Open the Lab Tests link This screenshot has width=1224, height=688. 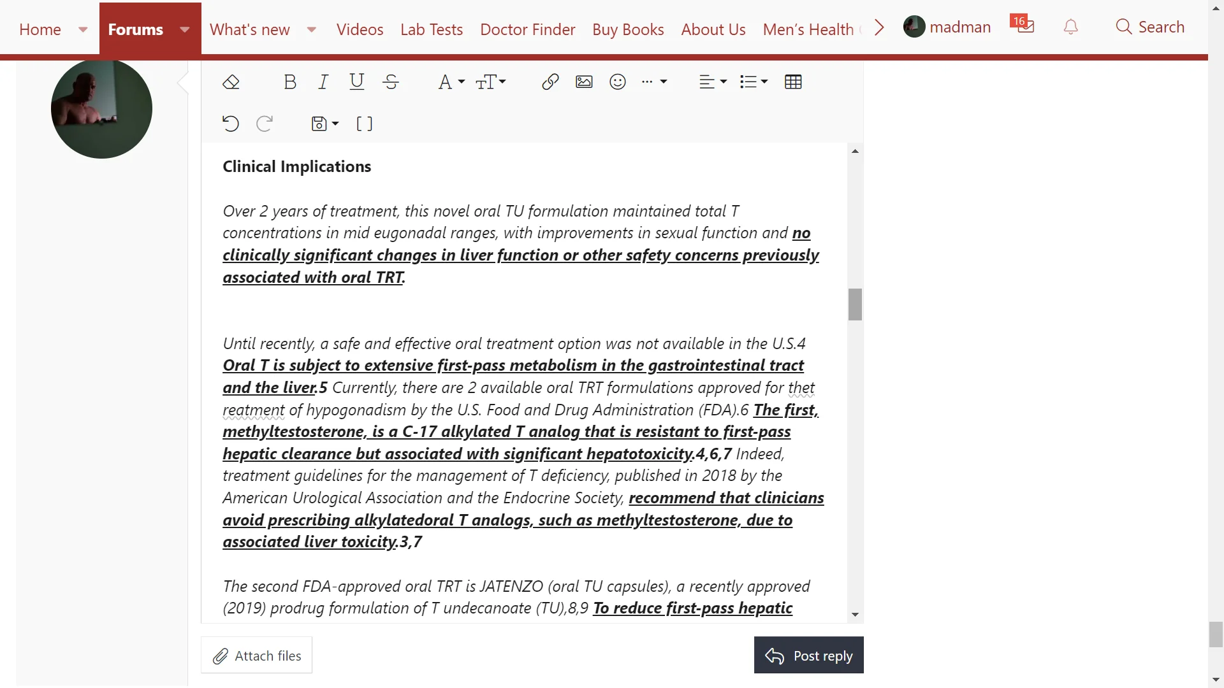pos(432,29)
